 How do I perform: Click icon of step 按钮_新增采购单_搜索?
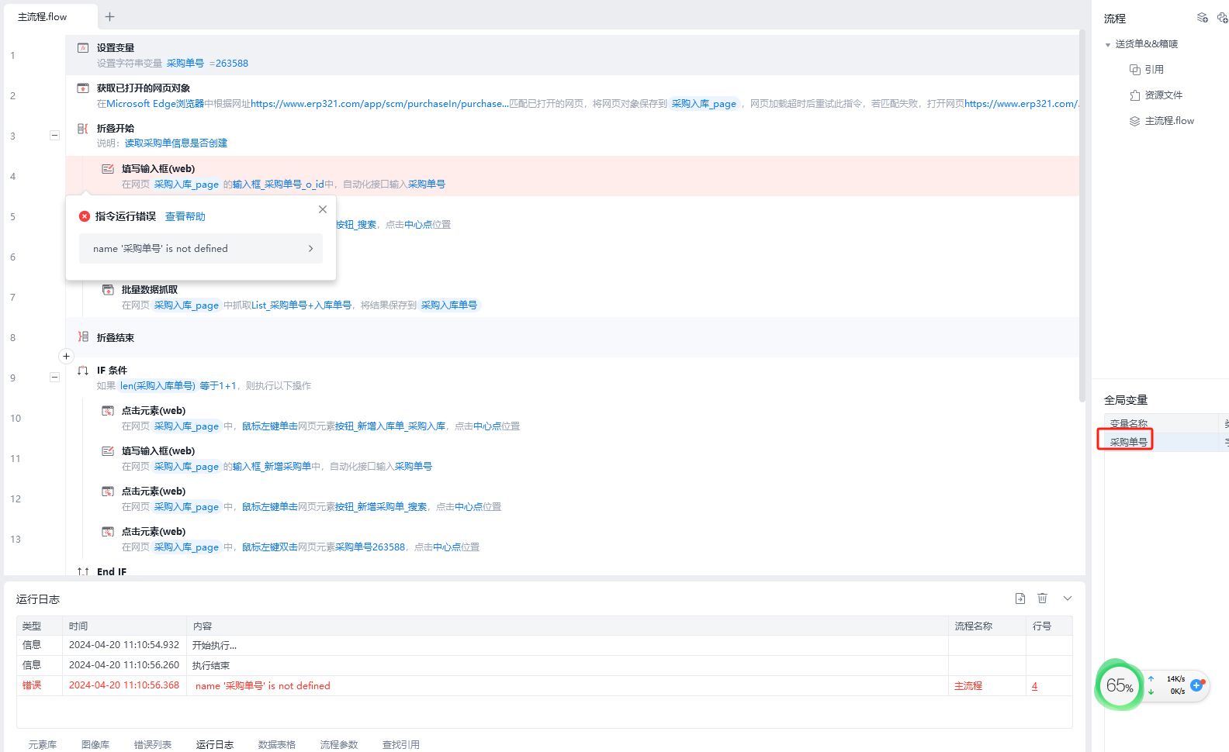[x=108, y=492]
